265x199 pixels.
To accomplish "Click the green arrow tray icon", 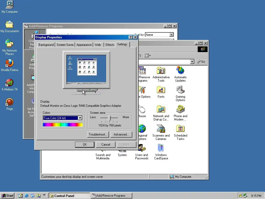I will pyautogui.click(x=245, y=196).
